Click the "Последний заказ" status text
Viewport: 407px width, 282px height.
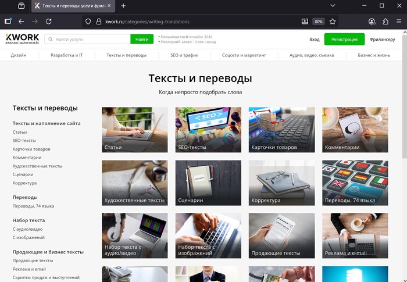click(x=188, y=41)
